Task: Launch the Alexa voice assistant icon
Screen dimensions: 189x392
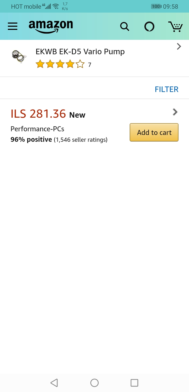Action: [149, 26]
